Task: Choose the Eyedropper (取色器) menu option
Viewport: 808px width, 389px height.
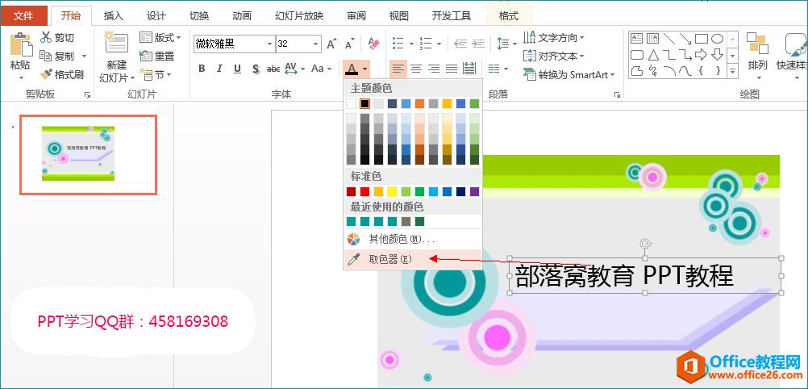Action: (389, 259)
